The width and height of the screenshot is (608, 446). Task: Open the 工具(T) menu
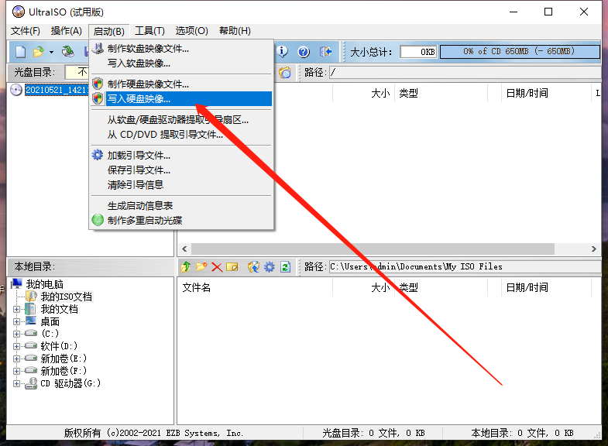149,31
